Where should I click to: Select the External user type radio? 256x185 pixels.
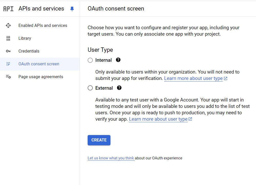(x=90, y=88)
